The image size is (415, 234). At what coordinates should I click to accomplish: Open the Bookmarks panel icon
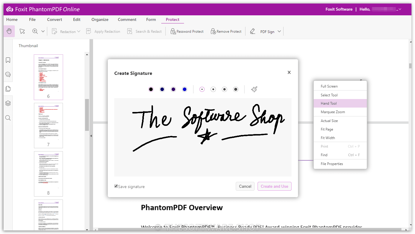click(x=8, y=60)
